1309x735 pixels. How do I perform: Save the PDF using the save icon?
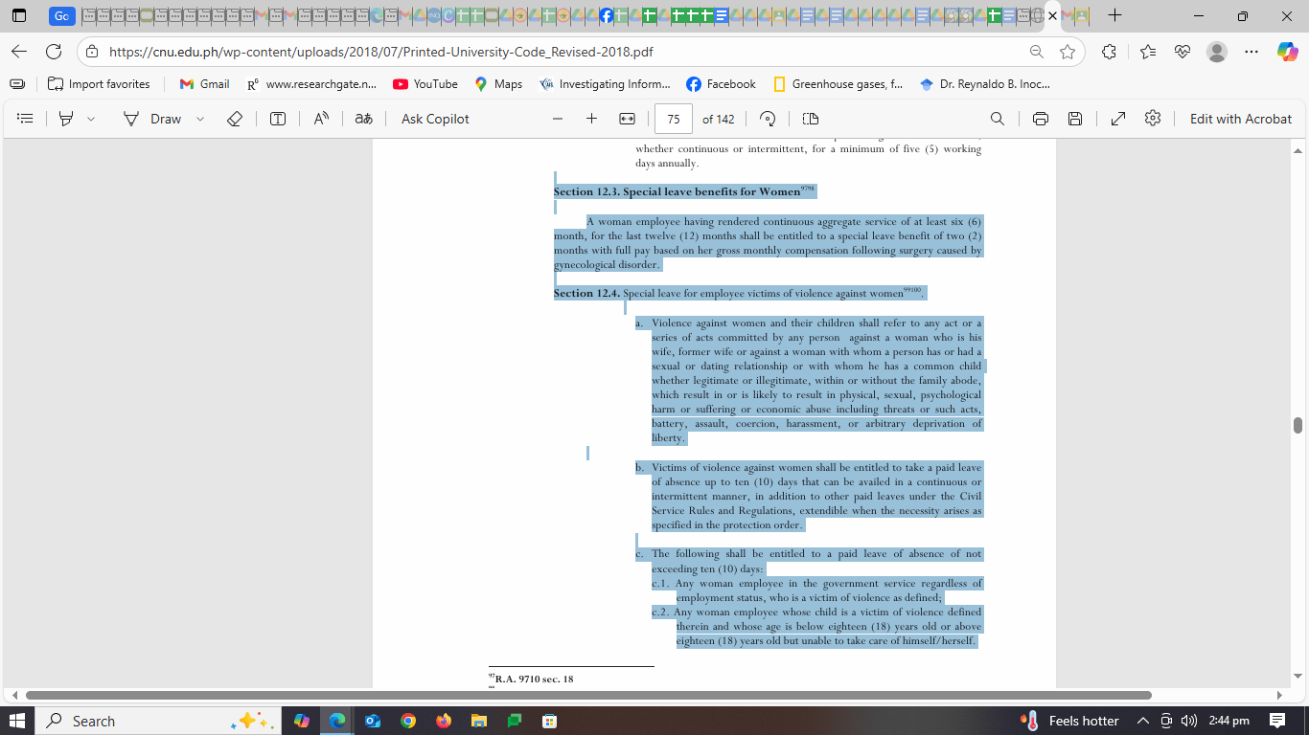[1075, 119]
